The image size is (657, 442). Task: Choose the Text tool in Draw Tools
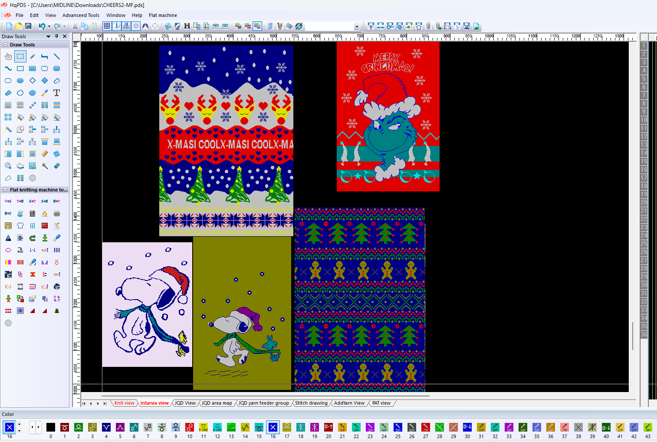coord(56,93)
